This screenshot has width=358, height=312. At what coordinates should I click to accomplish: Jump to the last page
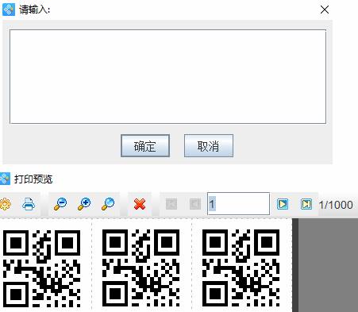[306, 204]
